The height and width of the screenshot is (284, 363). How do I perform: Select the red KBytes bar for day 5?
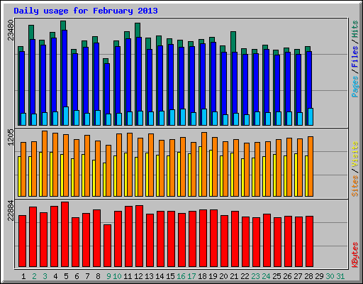(x=65, y=234)
